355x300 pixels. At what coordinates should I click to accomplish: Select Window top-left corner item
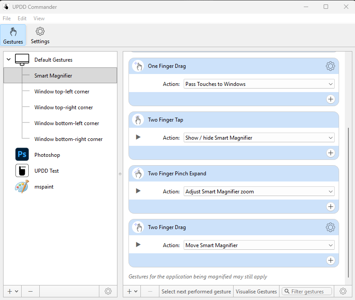[62, 92]
